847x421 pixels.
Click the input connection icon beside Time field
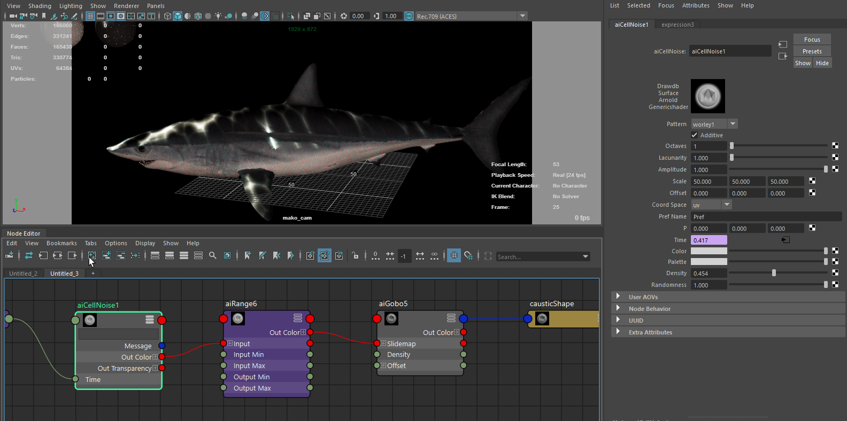click(786, 240)
